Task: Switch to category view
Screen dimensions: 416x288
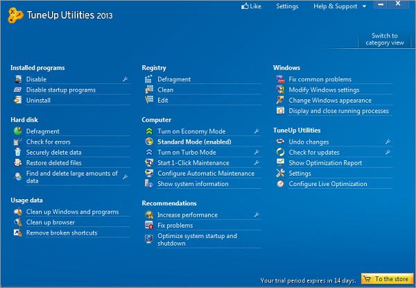Action: [385, 40]
